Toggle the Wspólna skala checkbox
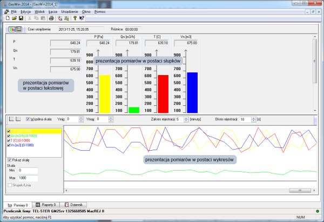Viewport: 324px width, 222px height. point(28,119)
